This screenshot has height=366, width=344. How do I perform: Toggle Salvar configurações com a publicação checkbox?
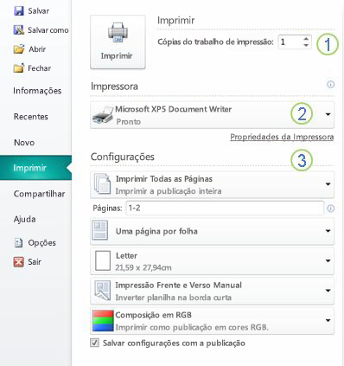[x=94, y=343]
